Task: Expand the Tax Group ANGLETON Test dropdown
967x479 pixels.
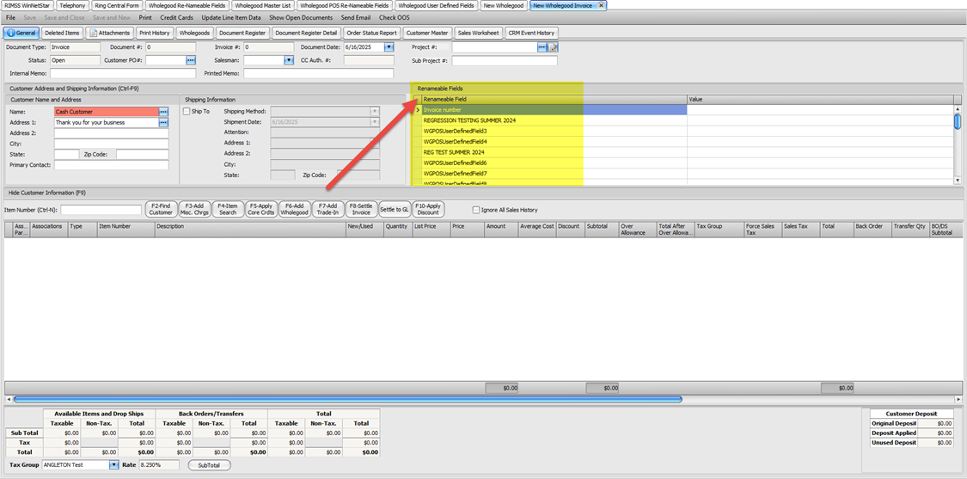Action: click(113, 464)
